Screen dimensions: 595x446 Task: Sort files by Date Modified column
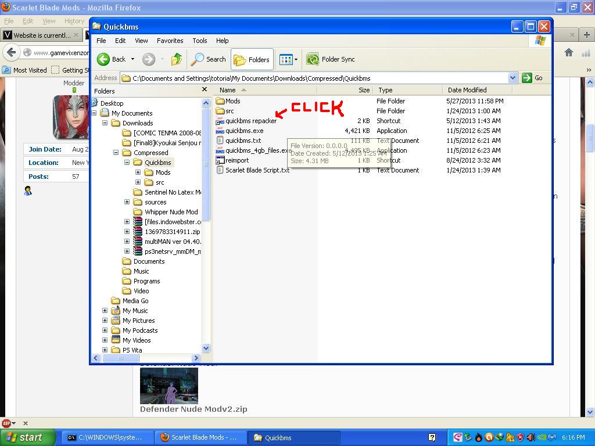click(467, 90)
